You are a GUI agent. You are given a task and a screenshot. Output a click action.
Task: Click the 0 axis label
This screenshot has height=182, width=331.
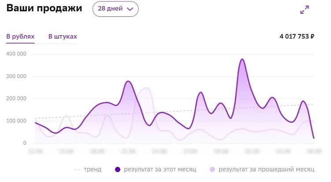[25, 143]
